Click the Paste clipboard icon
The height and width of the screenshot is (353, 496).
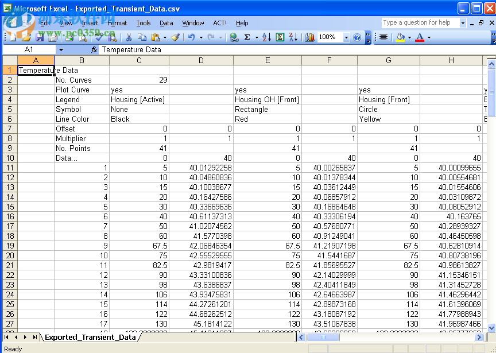tap(156, 37)
